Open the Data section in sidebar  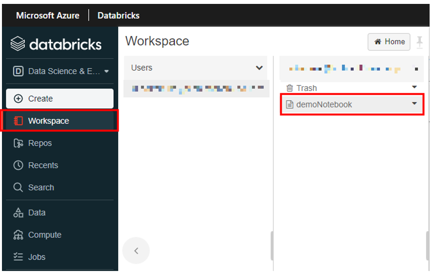coord(60,212)
